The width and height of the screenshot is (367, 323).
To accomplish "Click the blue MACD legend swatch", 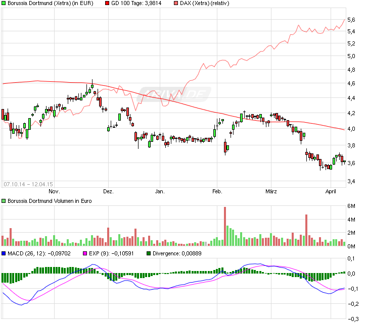I will [4, 253].
